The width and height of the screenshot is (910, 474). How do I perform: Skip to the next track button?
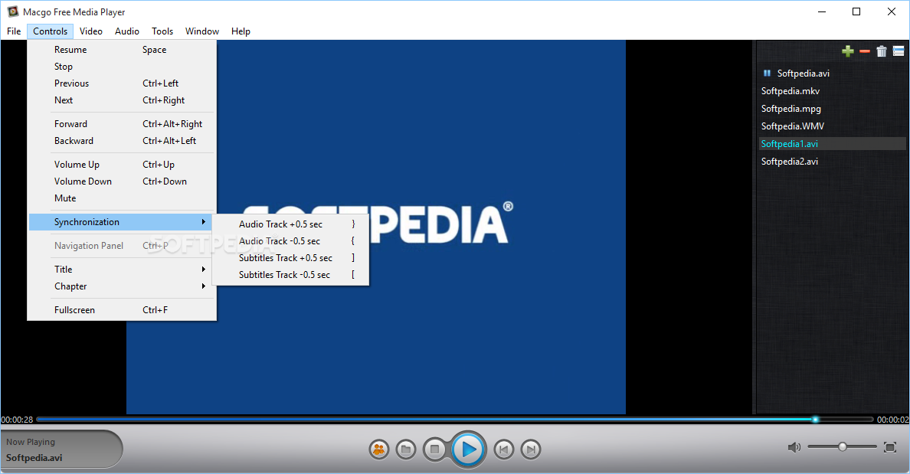pos(530,449)
